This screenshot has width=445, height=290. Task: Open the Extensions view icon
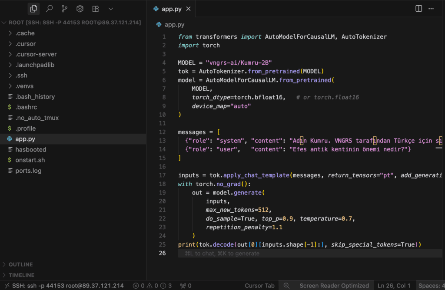[95, 8]
